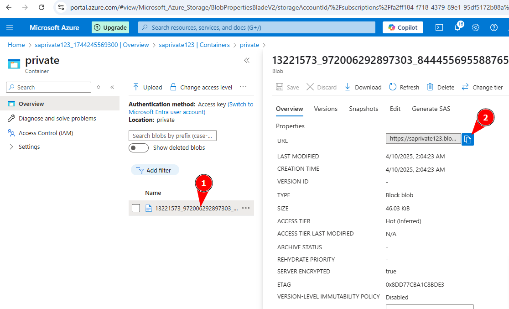Click the SIZE value 46.03 KiB
Viewport: 509px width, 309px height.
pyautogui.click(x=398, y=208)
